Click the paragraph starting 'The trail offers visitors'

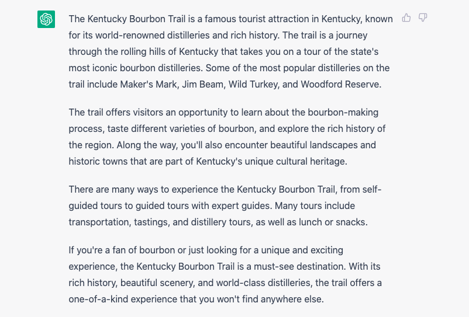point(227,137)
